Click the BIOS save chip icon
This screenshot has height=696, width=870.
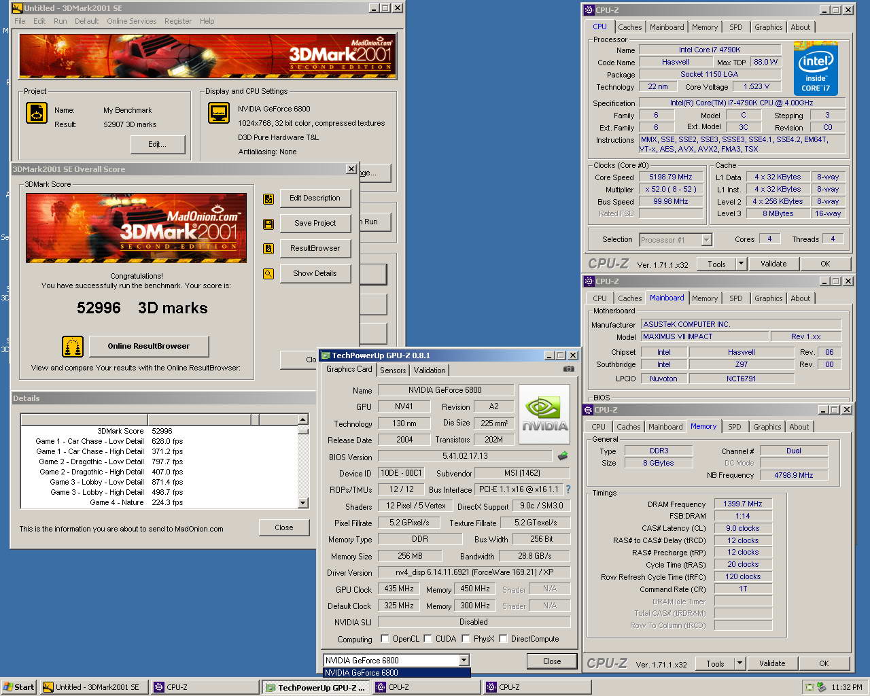563,456
